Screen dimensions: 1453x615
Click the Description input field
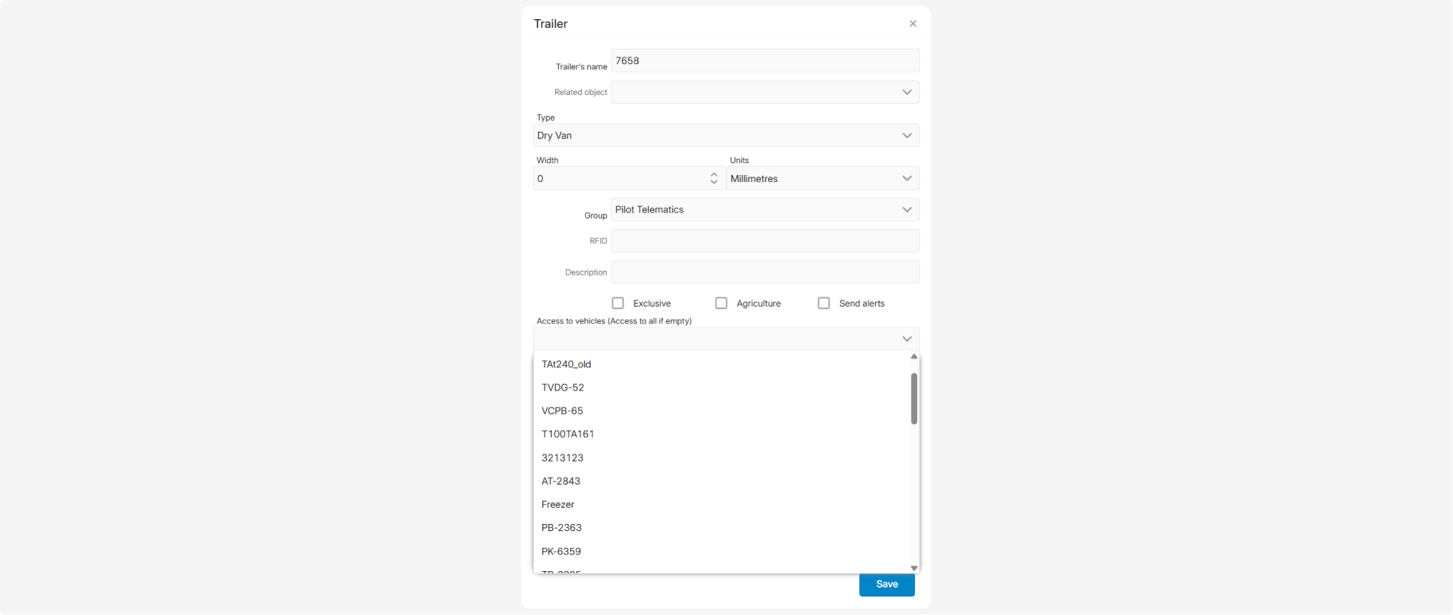(x=765, y=272)
